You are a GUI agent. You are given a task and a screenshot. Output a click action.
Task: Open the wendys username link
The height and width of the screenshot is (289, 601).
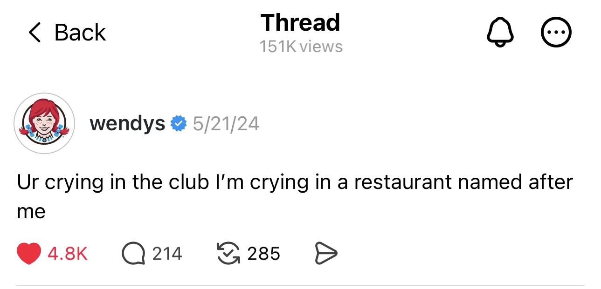click(x=127, y=124)
